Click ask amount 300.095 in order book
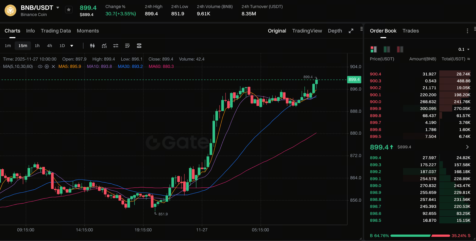The width and height of the screenshot is (476, 241). [428, 109]
